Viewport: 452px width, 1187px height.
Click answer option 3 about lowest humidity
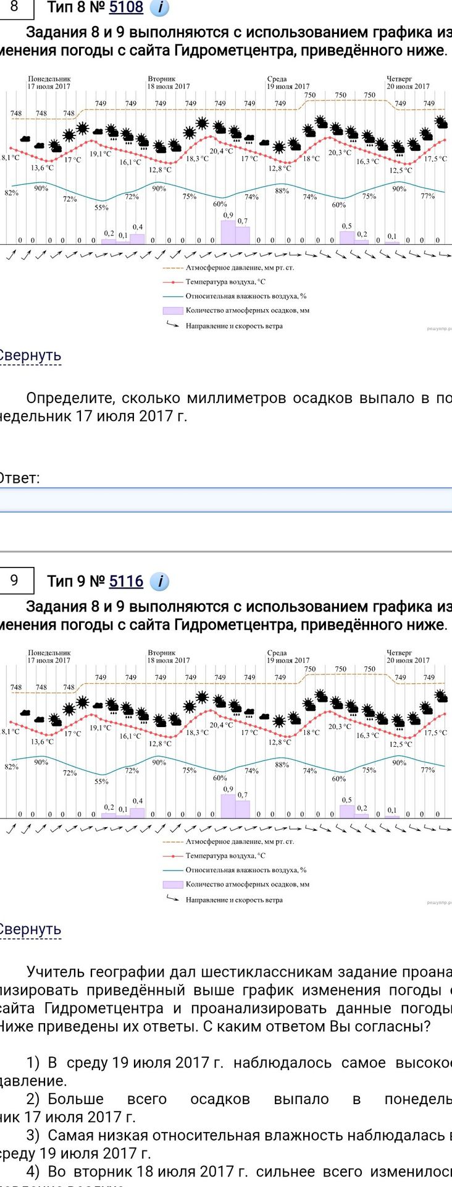[x=226, y=1144]
